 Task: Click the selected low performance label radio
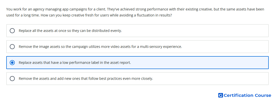(x=12, y=63)
